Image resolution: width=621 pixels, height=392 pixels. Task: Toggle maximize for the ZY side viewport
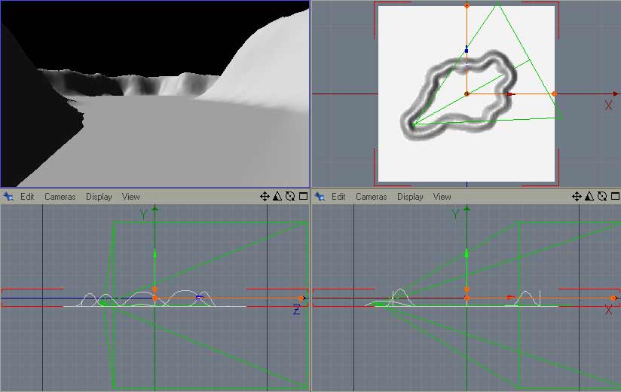pos(303,197)
